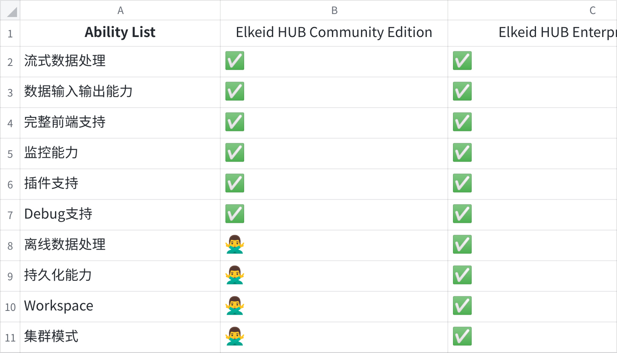Select column B header
This screenshot has height=353, width=617.
(x=334, y=11)
